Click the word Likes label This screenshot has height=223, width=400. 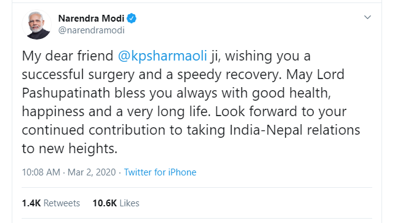click(130, 203)
